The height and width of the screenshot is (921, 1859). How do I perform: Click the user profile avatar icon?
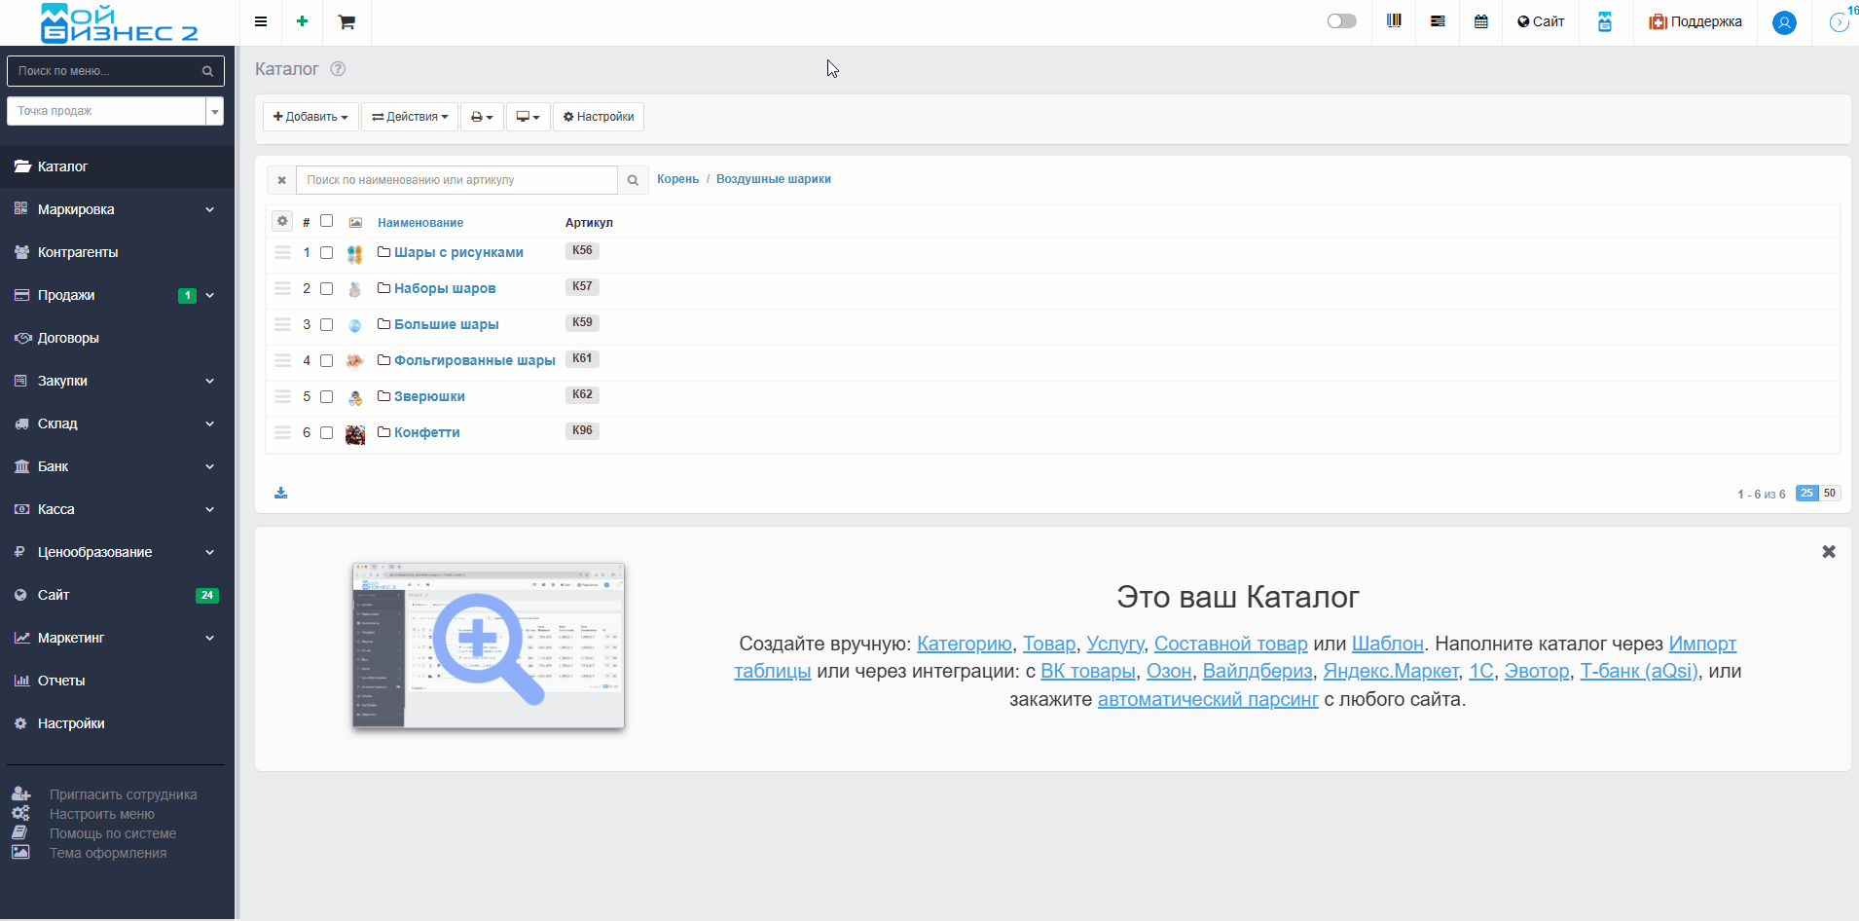1783,22
